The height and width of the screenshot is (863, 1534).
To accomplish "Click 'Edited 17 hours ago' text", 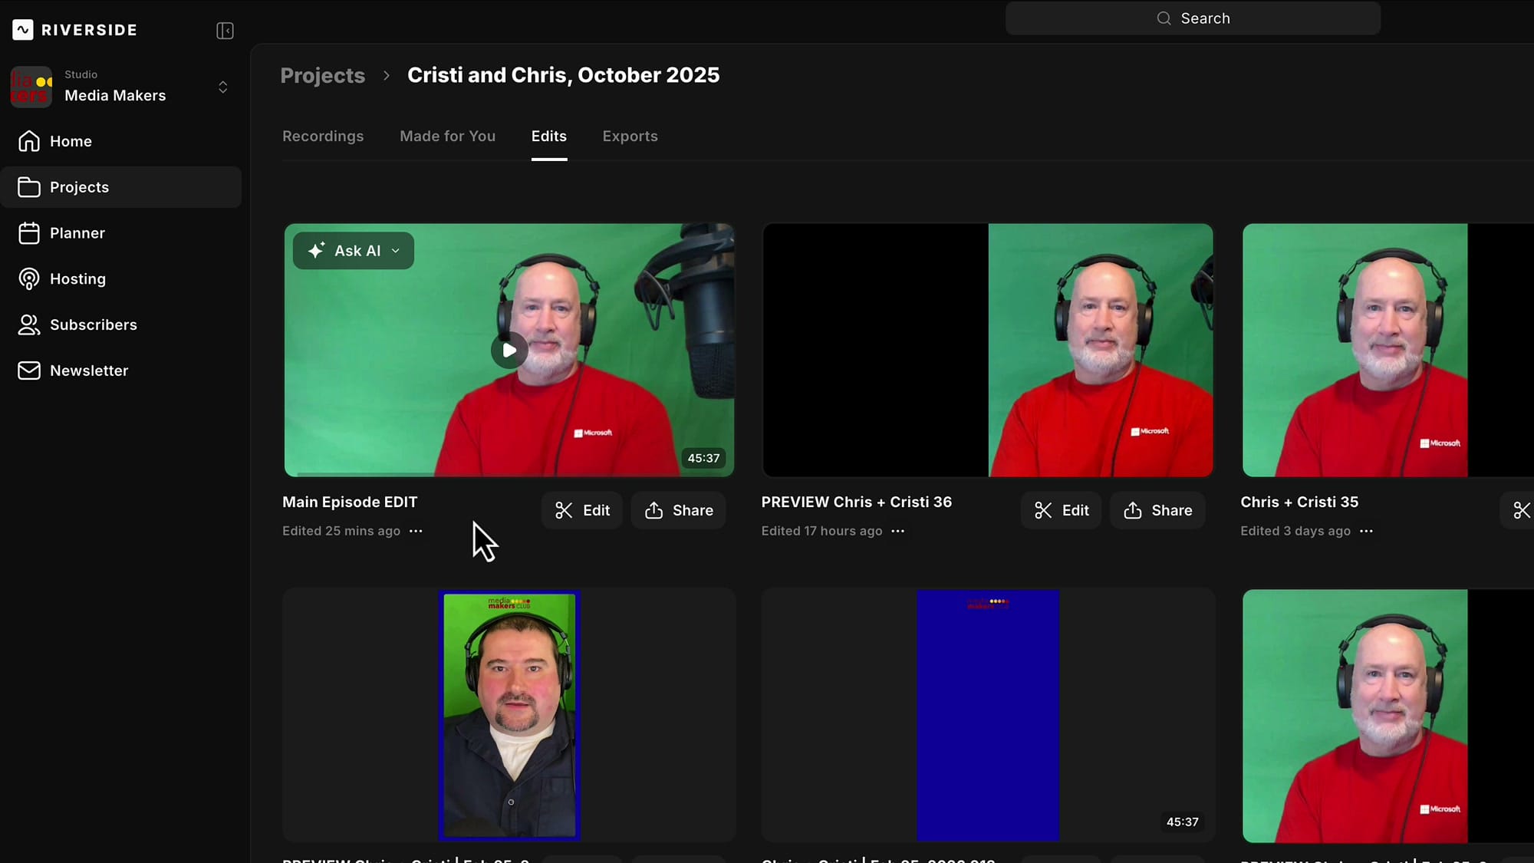I will 821,531.
